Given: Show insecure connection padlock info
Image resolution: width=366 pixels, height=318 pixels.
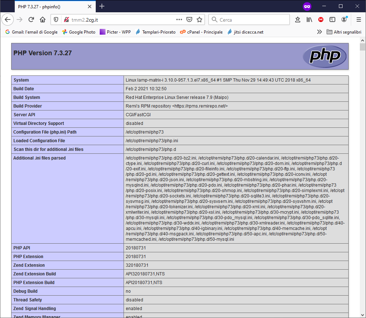Looking at the screenshot, I should tap(66, 19).
